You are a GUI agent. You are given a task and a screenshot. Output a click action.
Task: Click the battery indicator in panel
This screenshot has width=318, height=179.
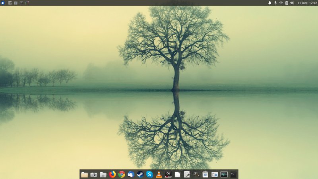click(287, 3)
